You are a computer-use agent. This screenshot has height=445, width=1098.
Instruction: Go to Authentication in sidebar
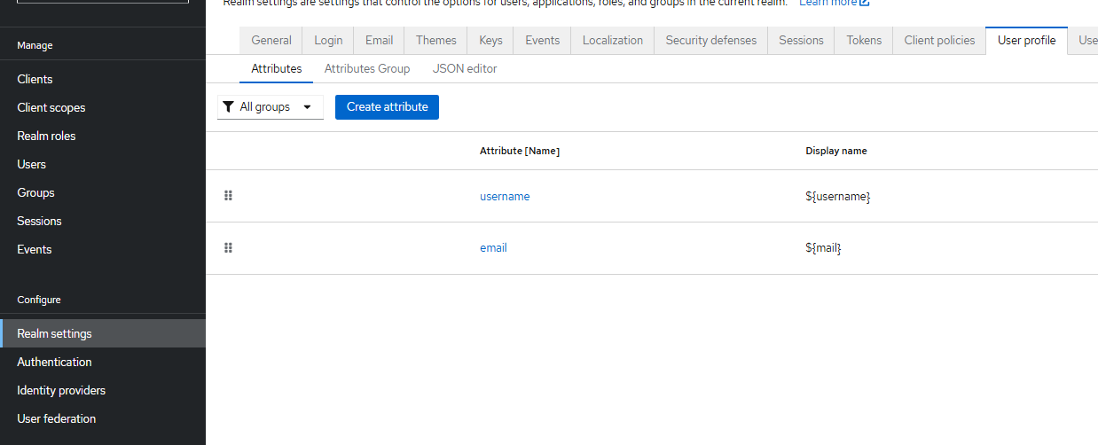point(54,362)
